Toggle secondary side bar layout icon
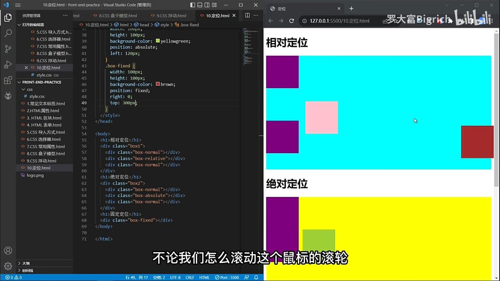The image size is (500, 281). tap(207, 5)
